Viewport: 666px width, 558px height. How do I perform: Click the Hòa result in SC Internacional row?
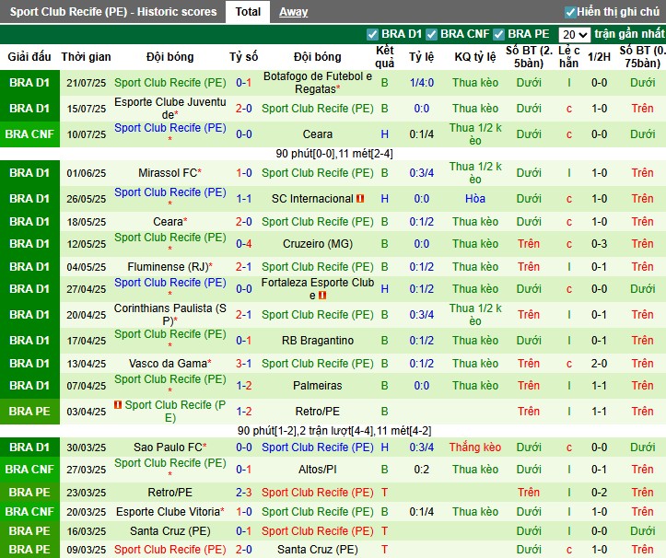point(475,198)
